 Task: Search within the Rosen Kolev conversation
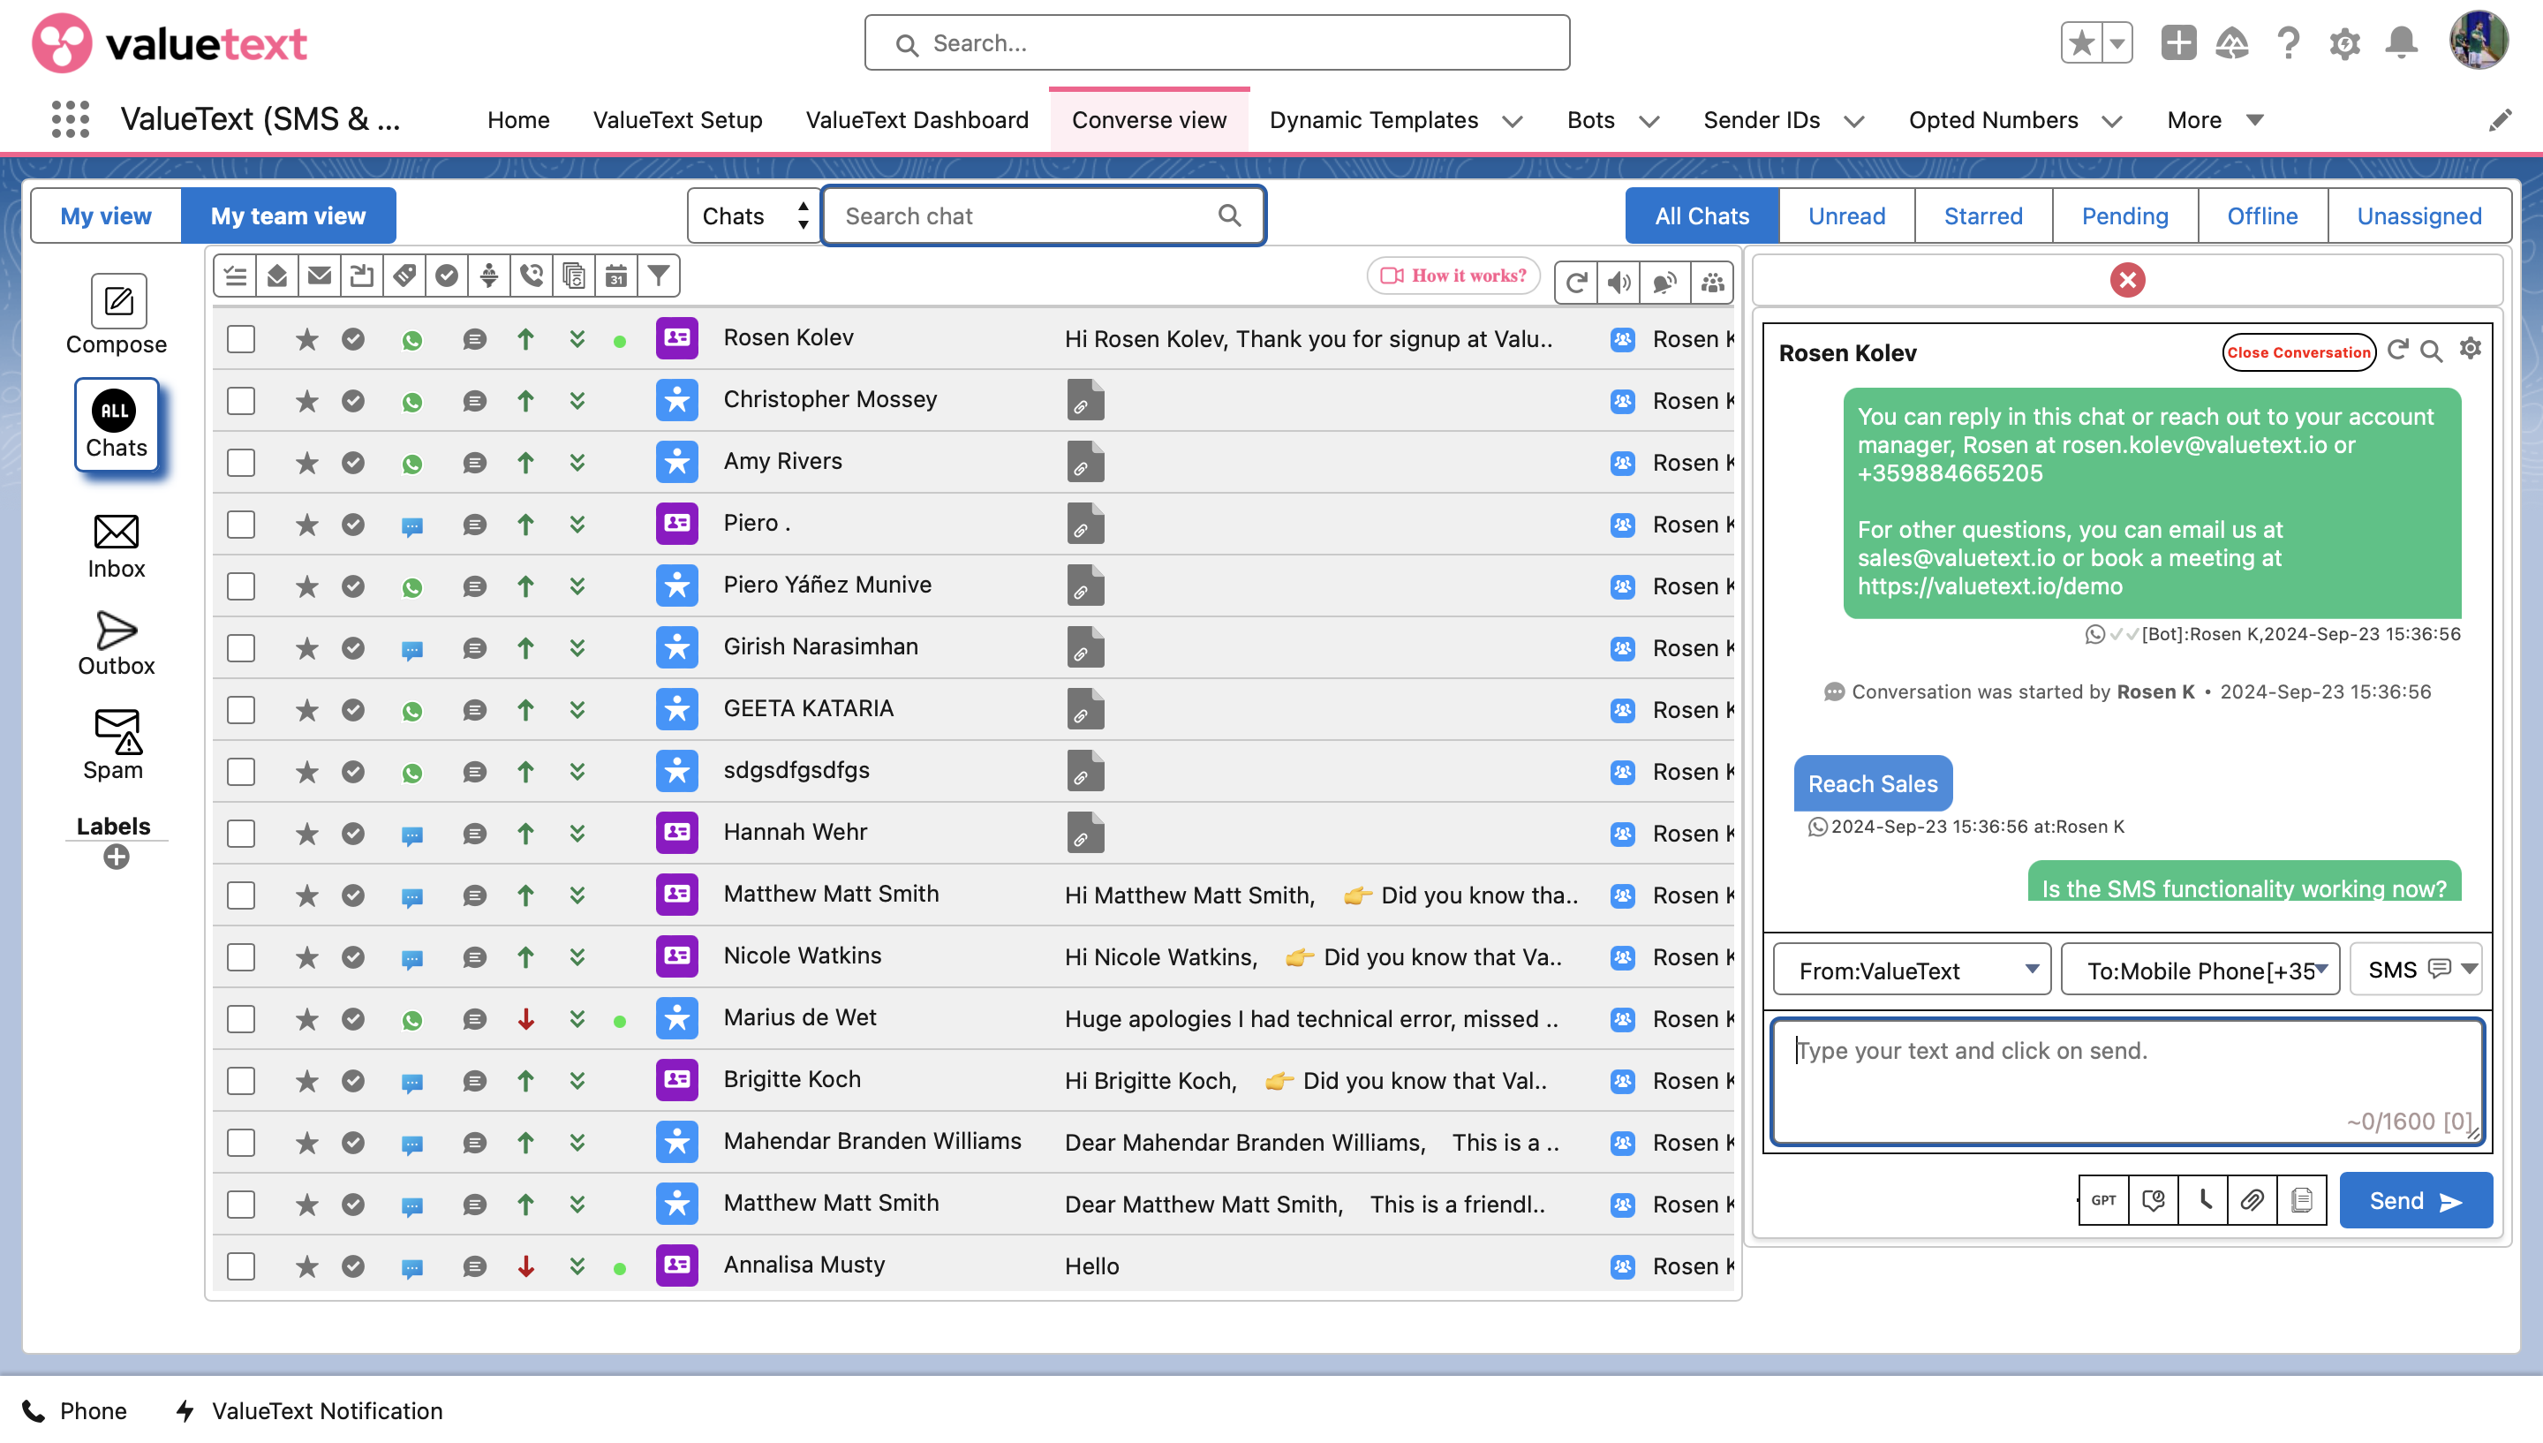pos(2432,351)
